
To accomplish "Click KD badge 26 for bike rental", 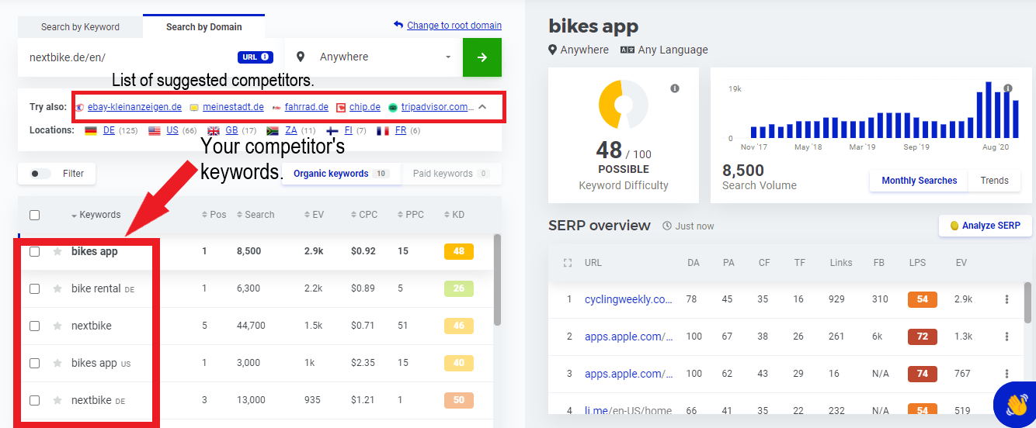I will tap(459, 288).
